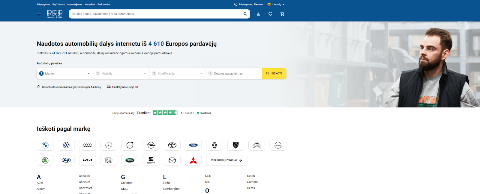
Task: Select the Škoda brand logo
Action: pos(45,160)
